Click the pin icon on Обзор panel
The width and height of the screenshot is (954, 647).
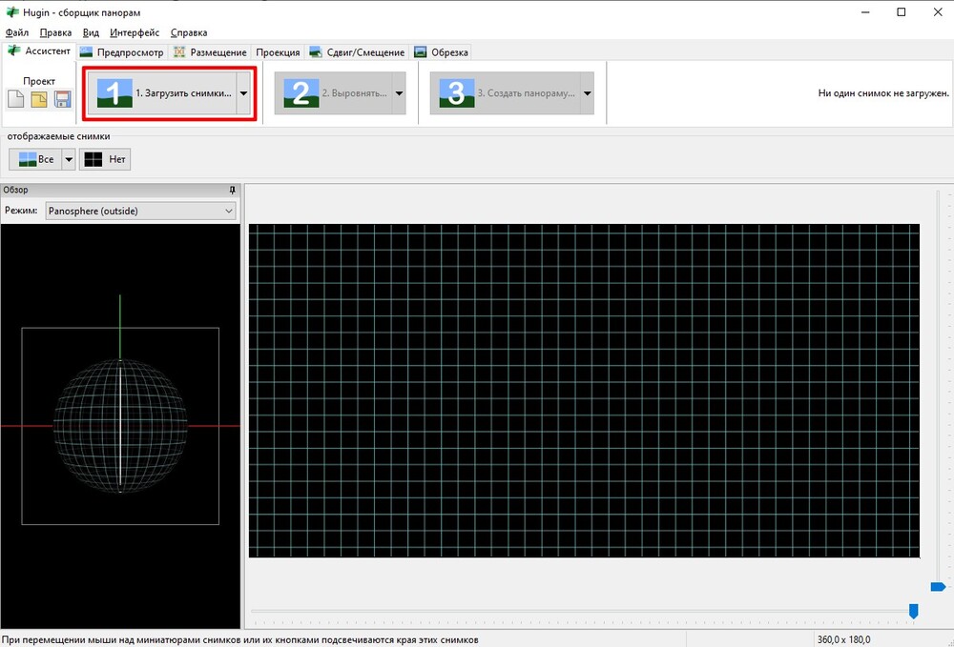(233, 190)
